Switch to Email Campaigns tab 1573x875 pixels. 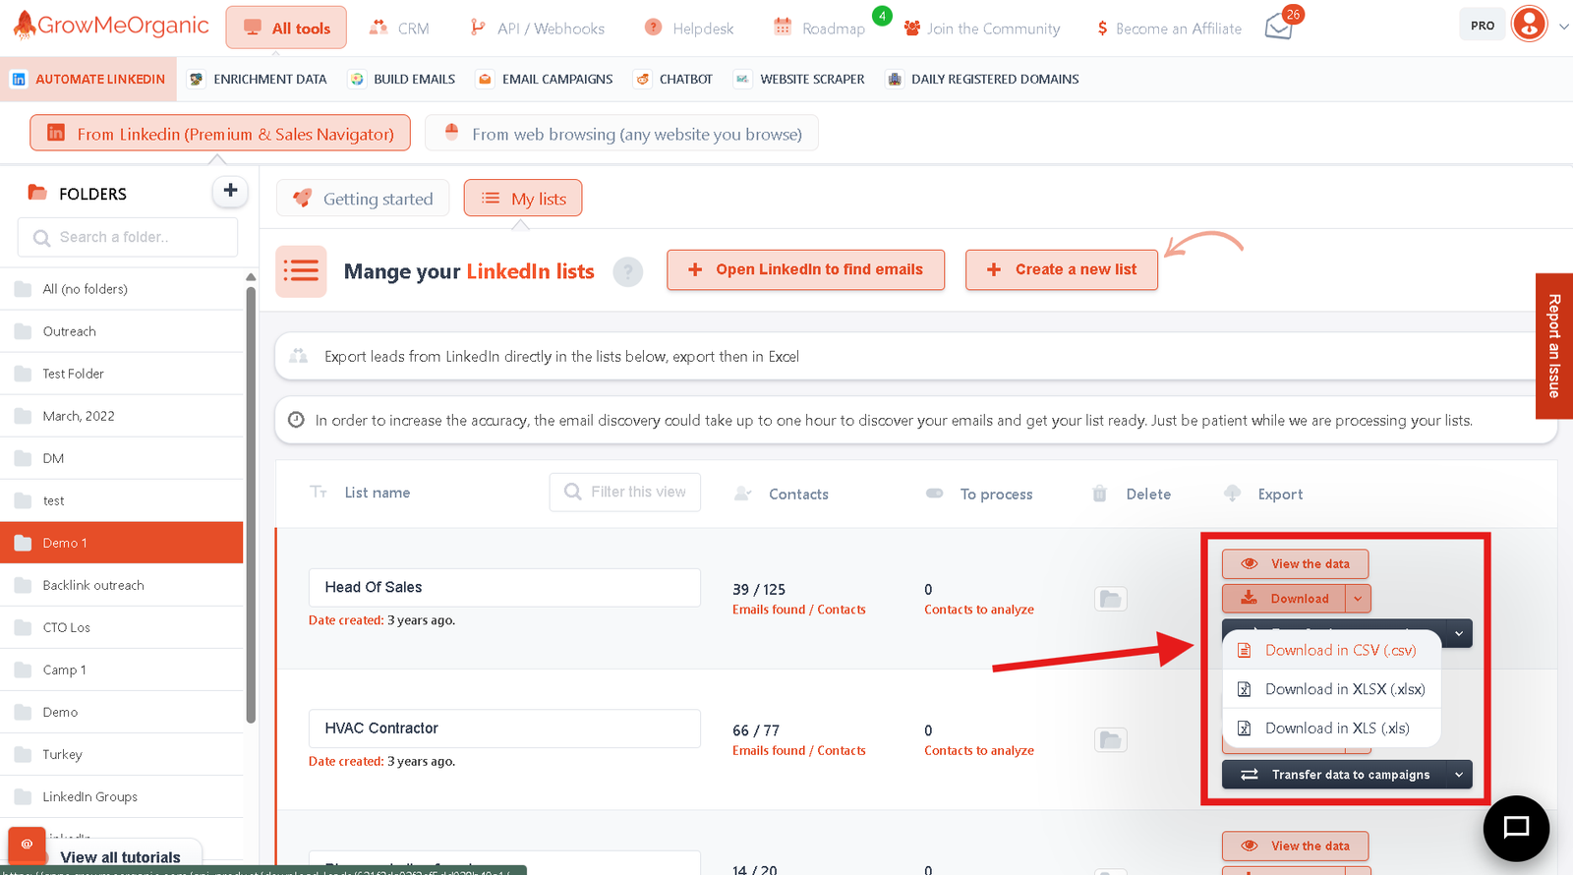click(545, 79)
